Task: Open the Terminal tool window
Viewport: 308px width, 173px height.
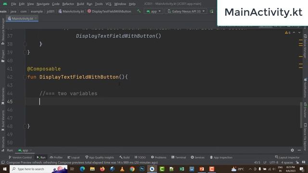Action: click(179, 157)
